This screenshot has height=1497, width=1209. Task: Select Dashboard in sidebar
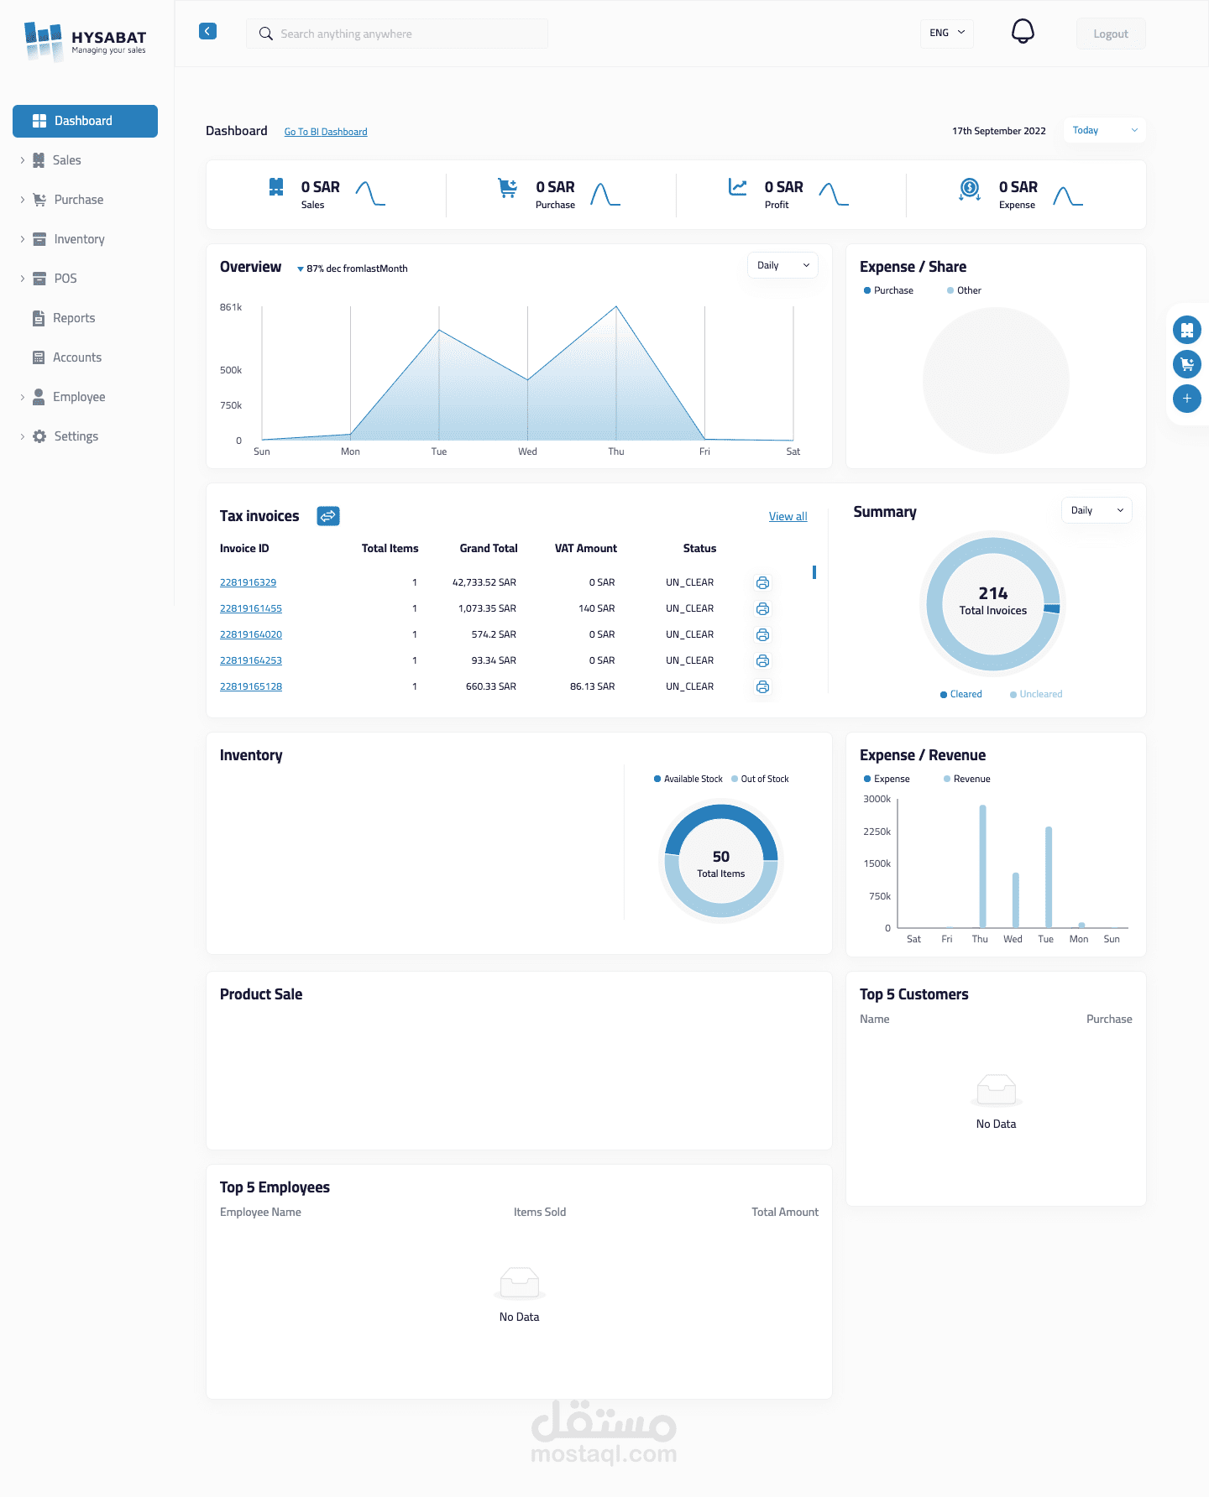tap(85, 121)
